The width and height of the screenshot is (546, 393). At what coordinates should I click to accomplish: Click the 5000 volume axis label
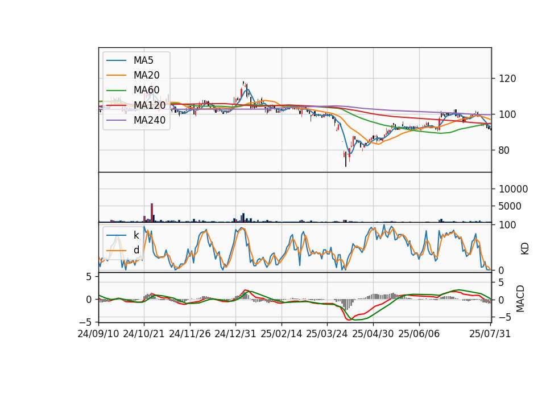click(510, 206)
